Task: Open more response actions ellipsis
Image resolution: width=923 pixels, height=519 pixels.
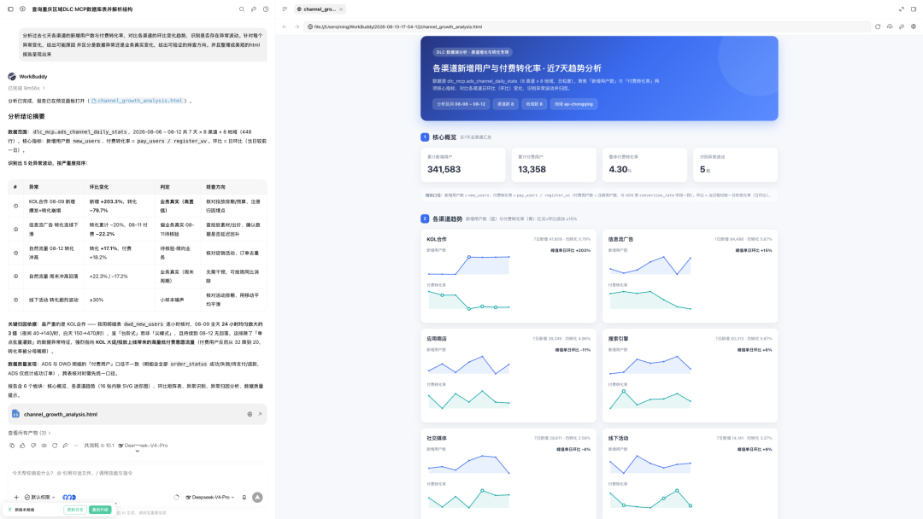Action: pos(76,446)
